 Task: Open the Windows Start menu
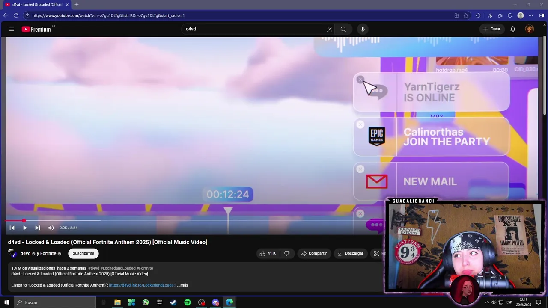6,302
